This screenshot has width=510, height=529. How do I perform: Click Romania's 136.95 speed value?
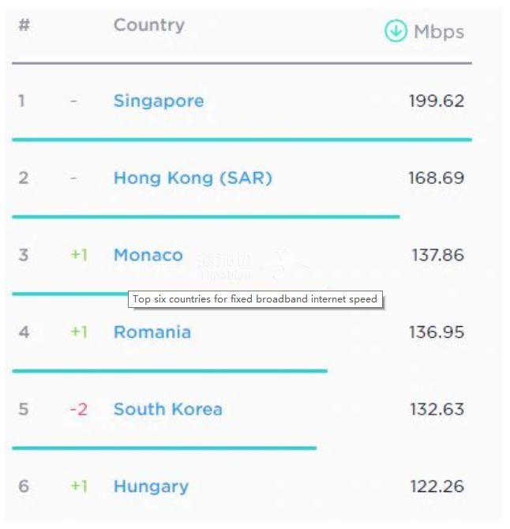coord(436,332)
